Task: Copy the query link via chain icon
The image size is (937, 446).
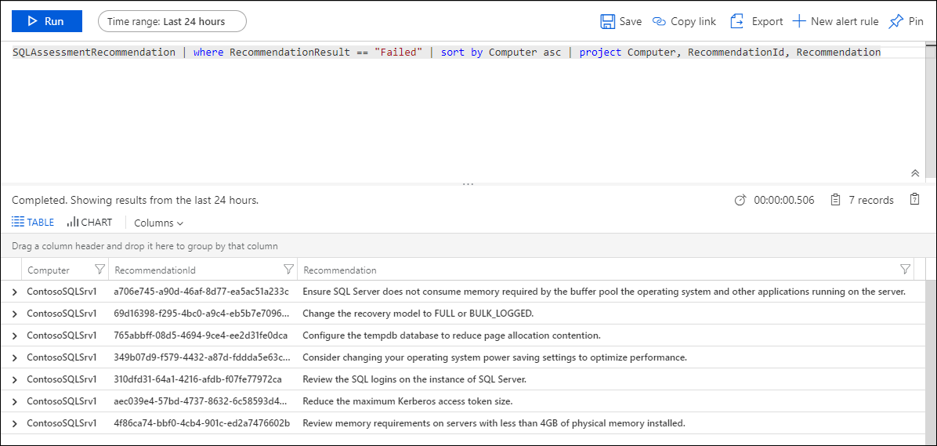Action: tap(659, 21)
